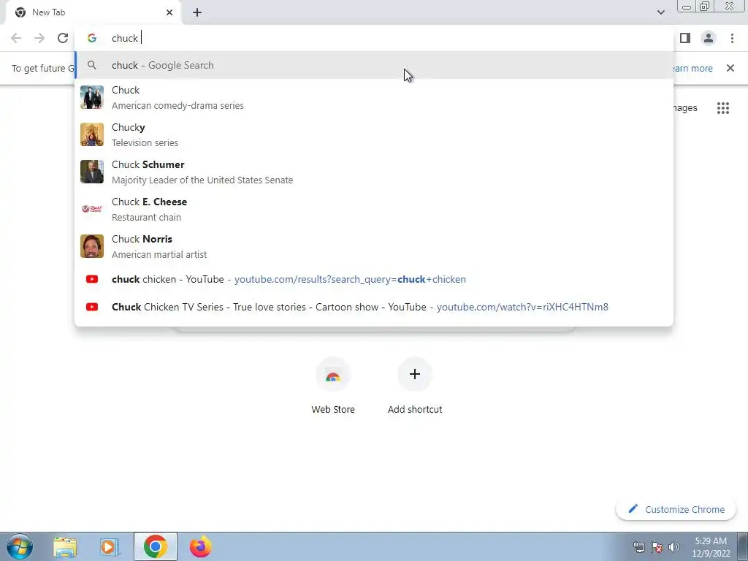748x561 pixels.
Task: Click the browser Forward arrow
Action: (x=39, y=38)
